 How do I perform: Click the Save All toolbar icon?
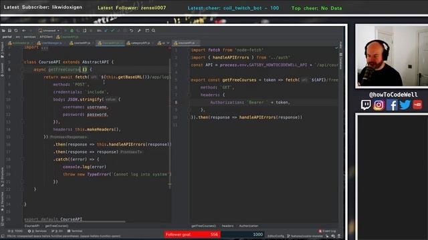9,31
